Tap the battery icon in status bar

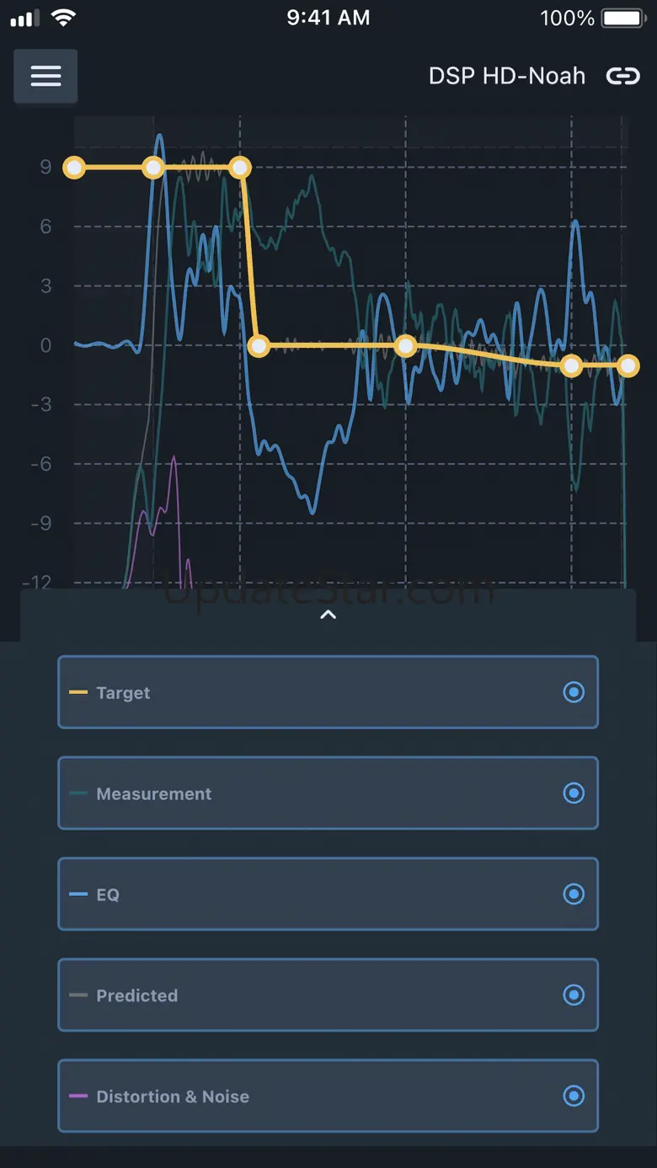[624, 19]
